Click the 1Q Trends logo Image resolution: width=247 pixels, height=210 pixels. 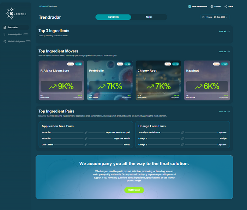click(x=16, y=14)
